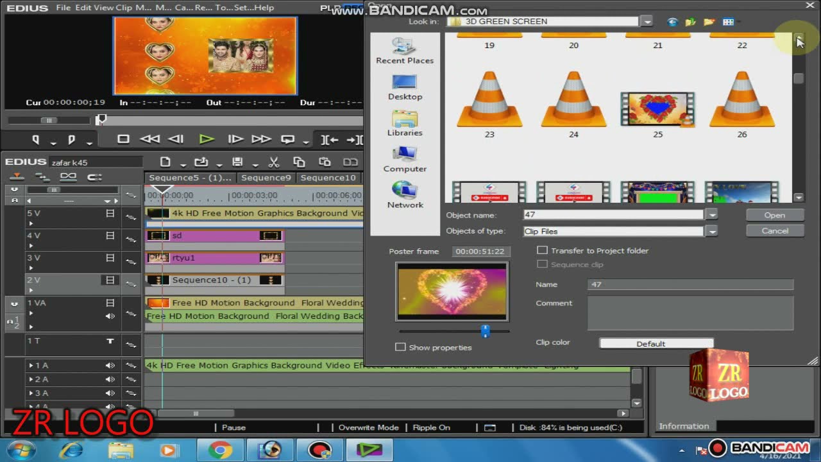The image size is (821, 462).
Task: Click the Open button in dialog
Action: (774, 215)
